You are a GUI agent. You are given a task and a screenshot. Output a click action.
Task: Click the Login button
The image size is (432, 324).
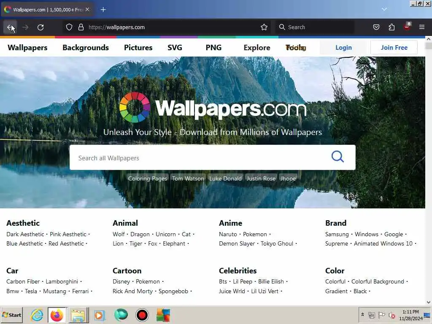tap(343, 47)
